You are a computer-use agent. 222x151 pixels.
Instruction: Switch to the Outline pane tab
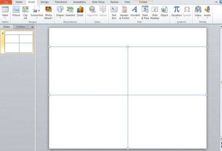(x=20, y=27)
